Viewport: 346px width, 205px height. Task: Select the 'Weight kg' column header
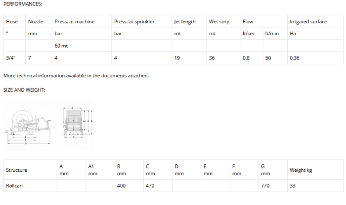tap(301, 170)
